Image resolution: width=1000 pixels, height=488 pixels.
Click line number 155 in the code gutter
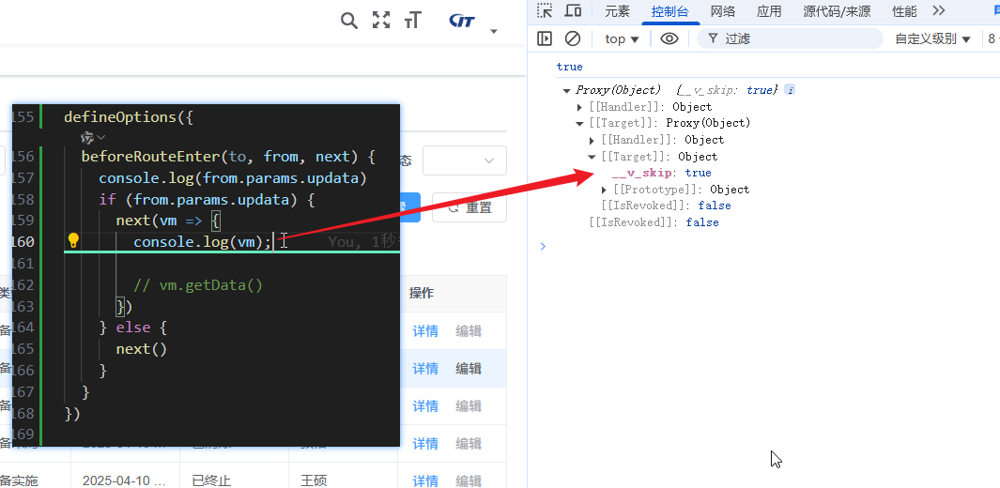pos(23,117)
